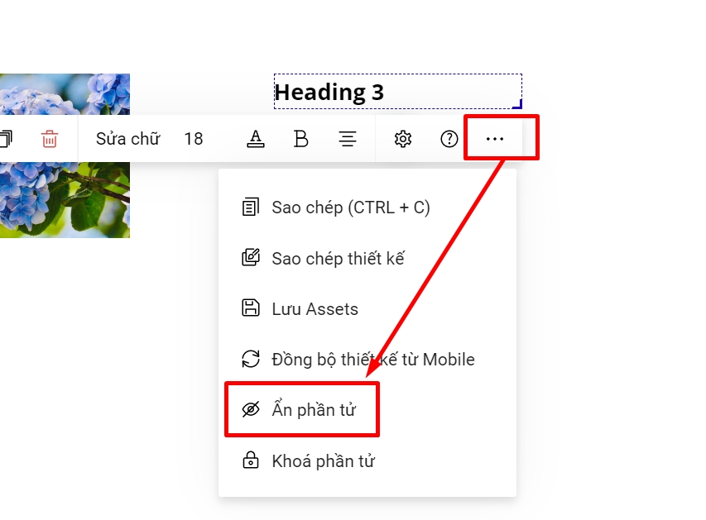Choose Sao chép thiết kế
706x520 pixels.
click(x=338, y=258)
